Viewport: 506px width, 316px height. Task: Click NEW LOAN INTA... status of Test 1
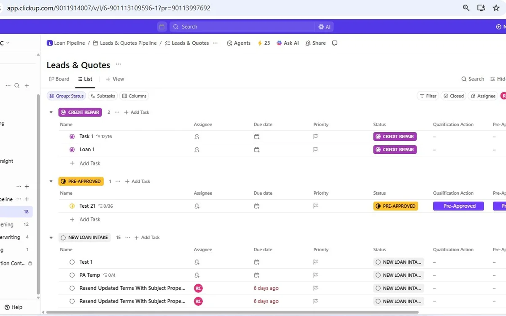(398, 262)
